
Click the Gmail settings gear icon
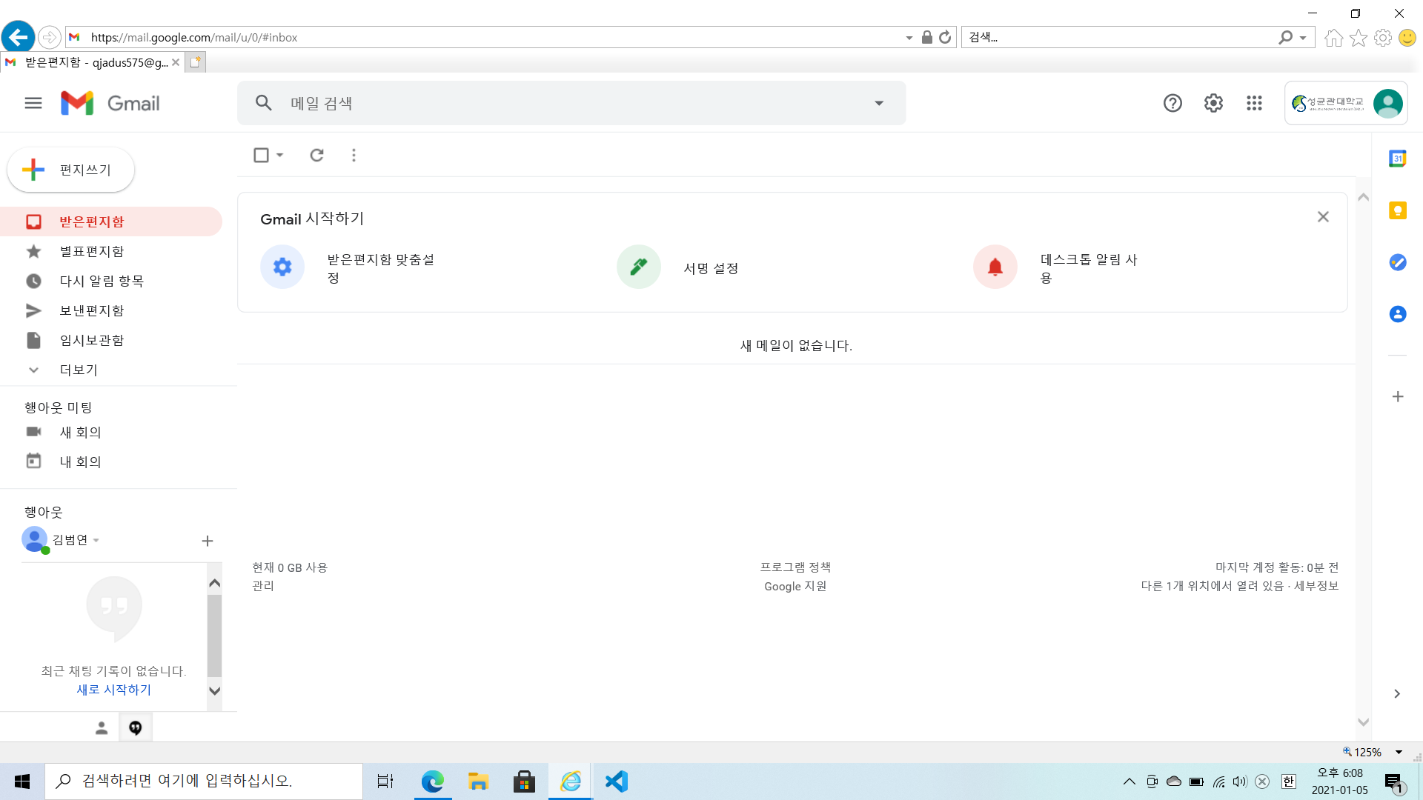point(1213,103)
